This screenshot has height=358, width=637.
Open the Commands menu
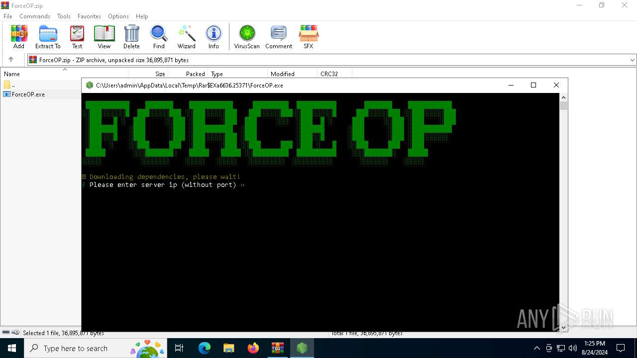tap(35, 16)
